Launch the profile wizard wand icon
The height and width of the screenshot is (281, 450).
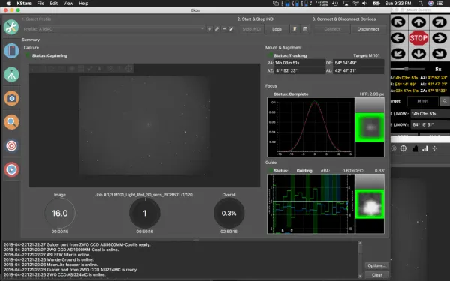click(231, 29)
